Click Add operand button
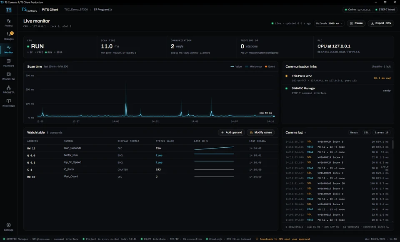 pyautogui.click(x=231, y=132)
